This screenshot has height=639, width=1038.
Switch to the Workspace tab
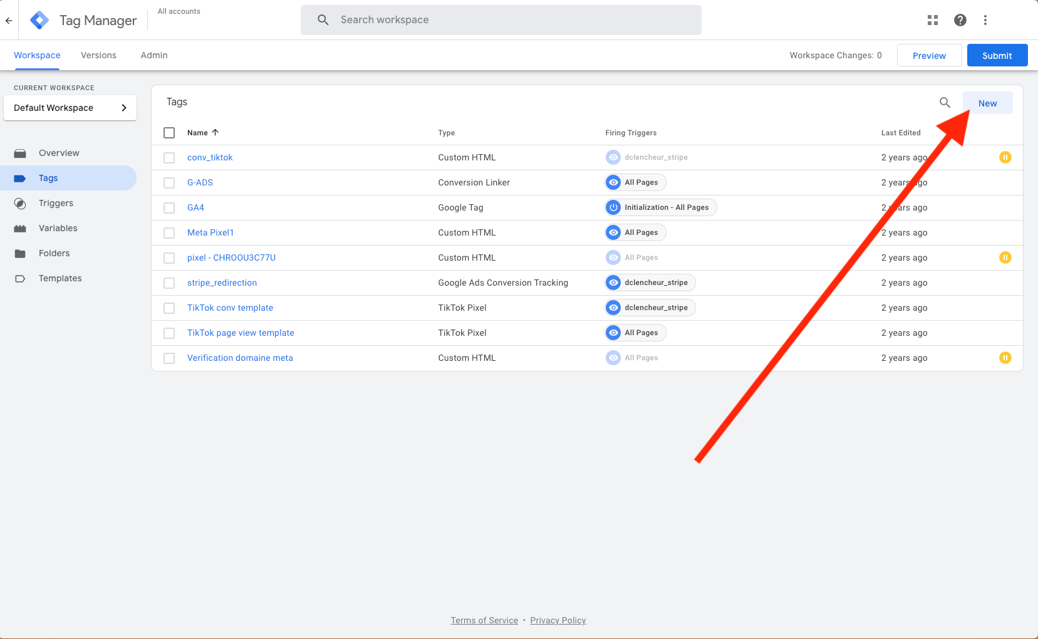click(x=37, y=55)
